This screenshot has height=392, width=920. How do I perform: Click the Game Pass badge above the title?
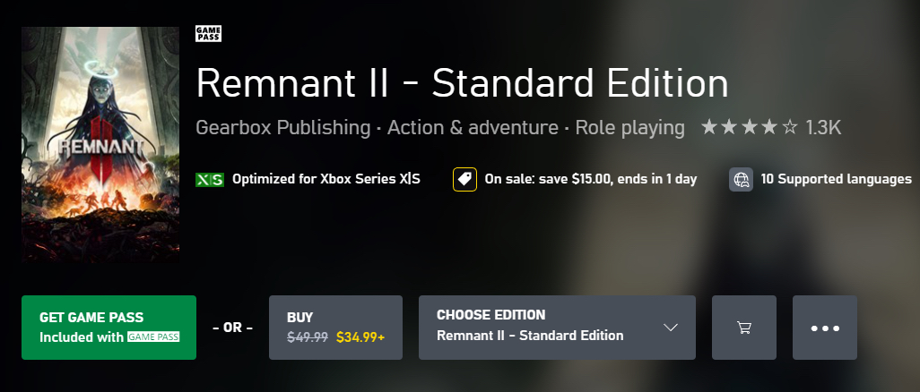click(x=208, y=34)
